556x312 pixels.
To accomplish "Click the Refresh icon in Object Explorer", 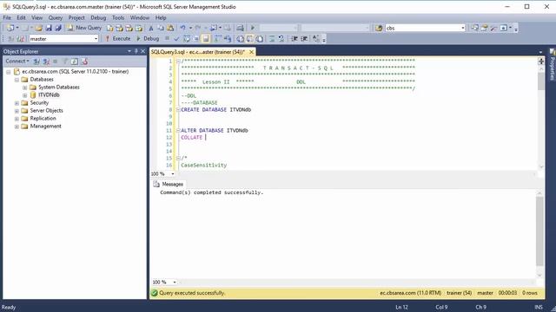I will point(75,62).
